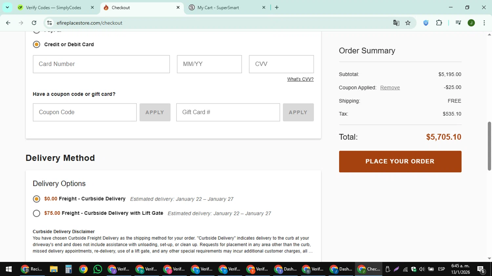Focus the Coupon Code field
This screenshot has height=276, width=492.
[x=85, y=112]
